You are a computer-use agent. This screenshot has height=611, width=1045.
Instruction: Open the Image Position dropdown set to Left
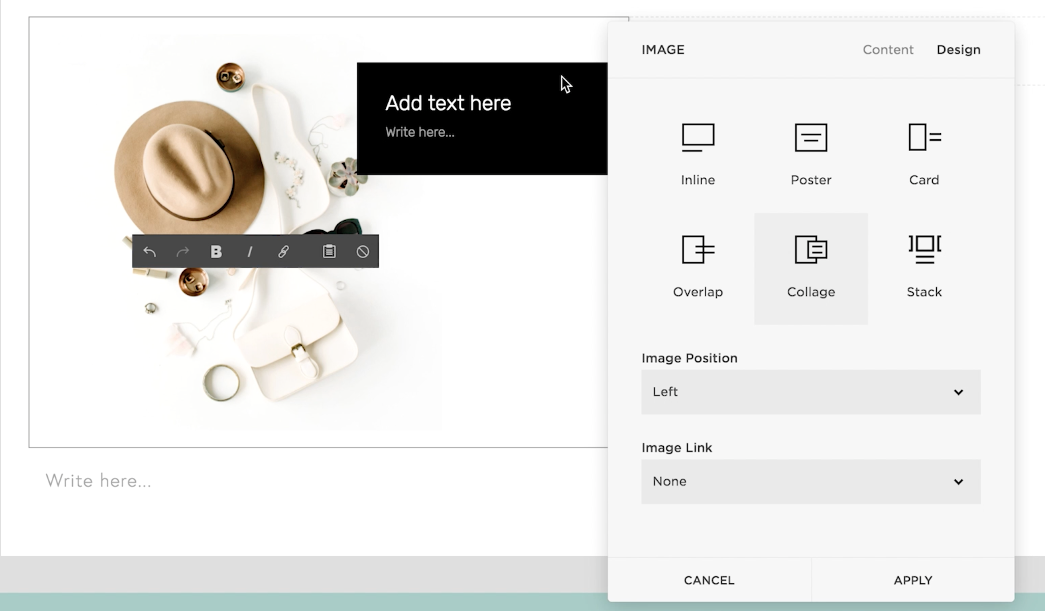811,392
